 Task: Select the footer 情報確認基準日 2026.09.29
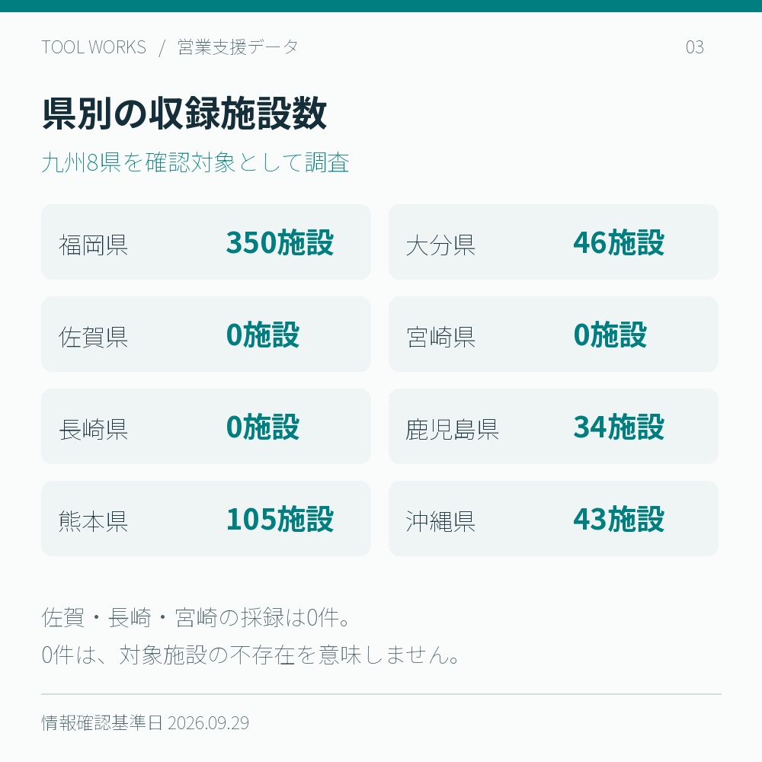tap(146, 722)
